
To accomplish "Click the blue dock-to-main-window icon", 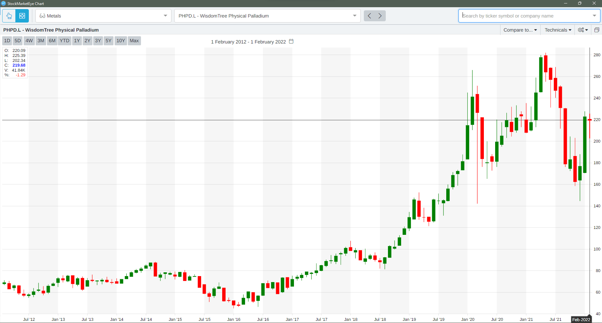I will coord(22,16).
